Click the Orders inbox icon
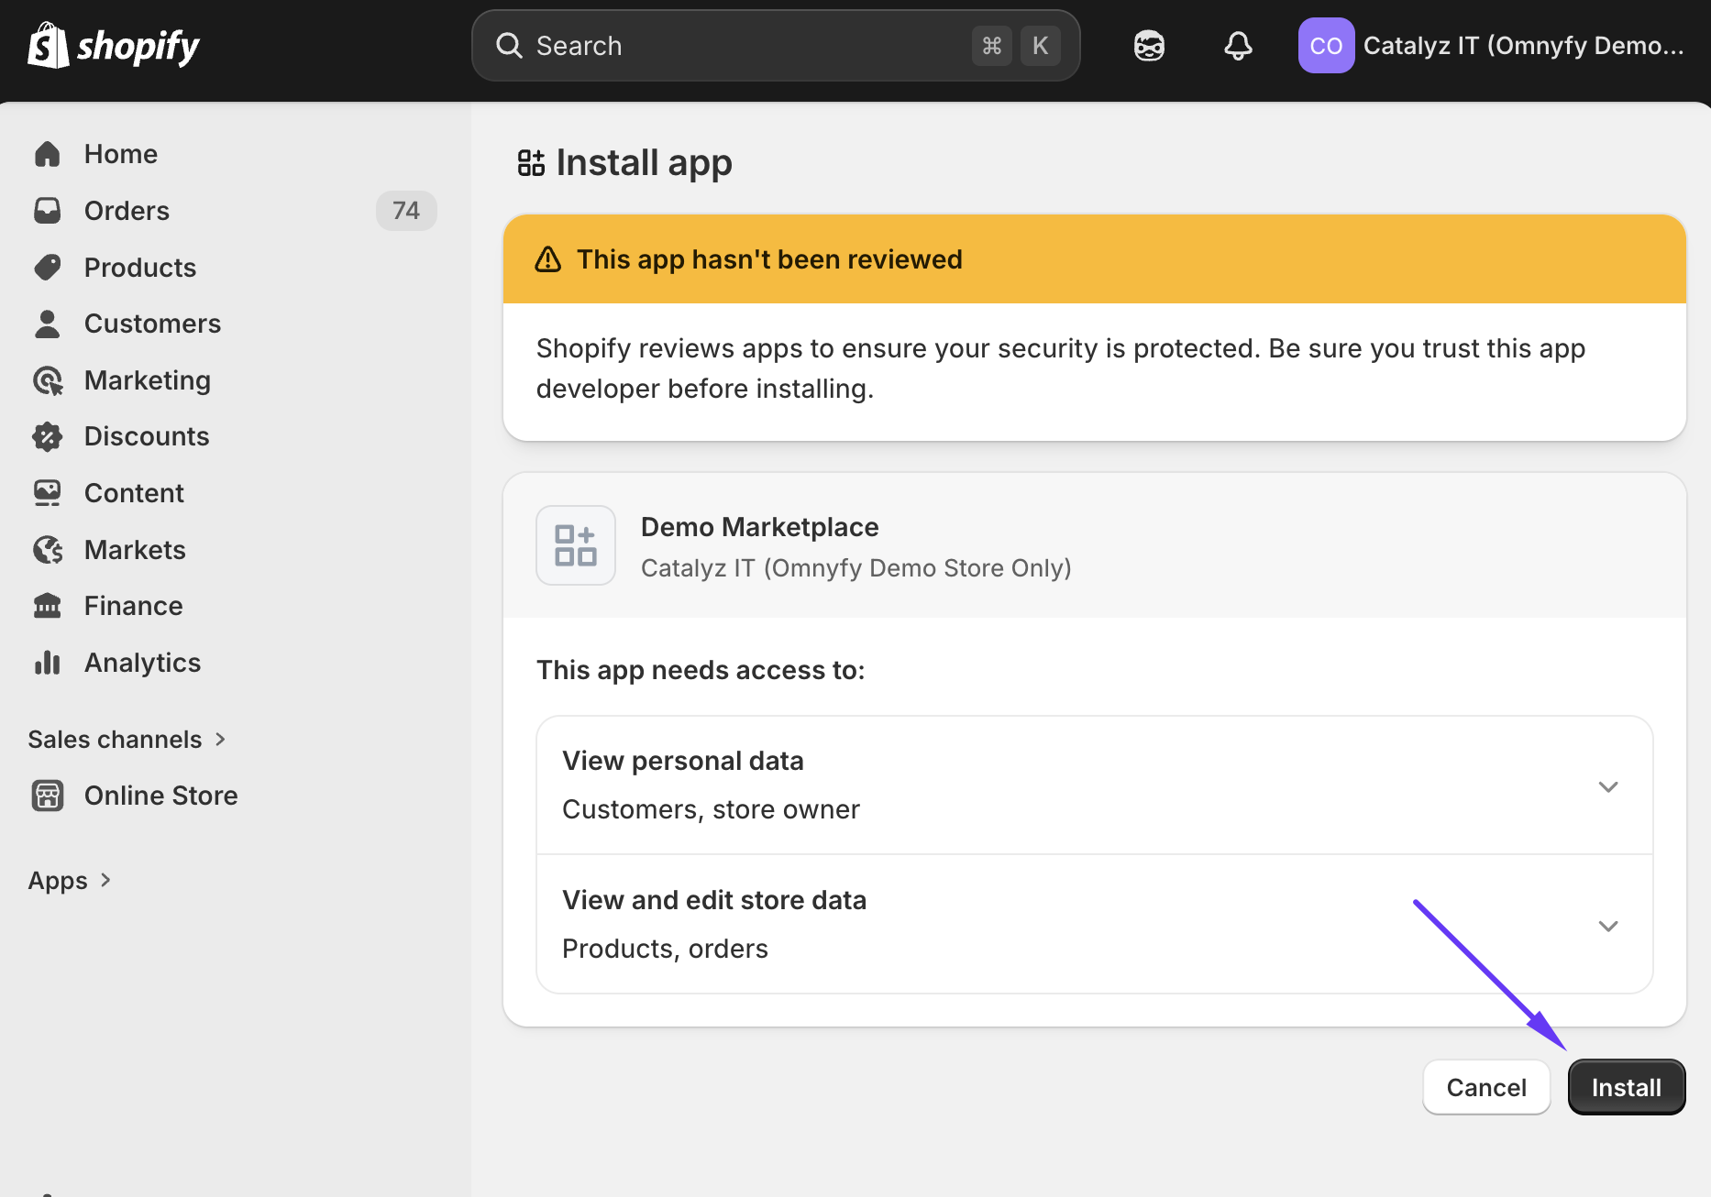 pos(48,211)
